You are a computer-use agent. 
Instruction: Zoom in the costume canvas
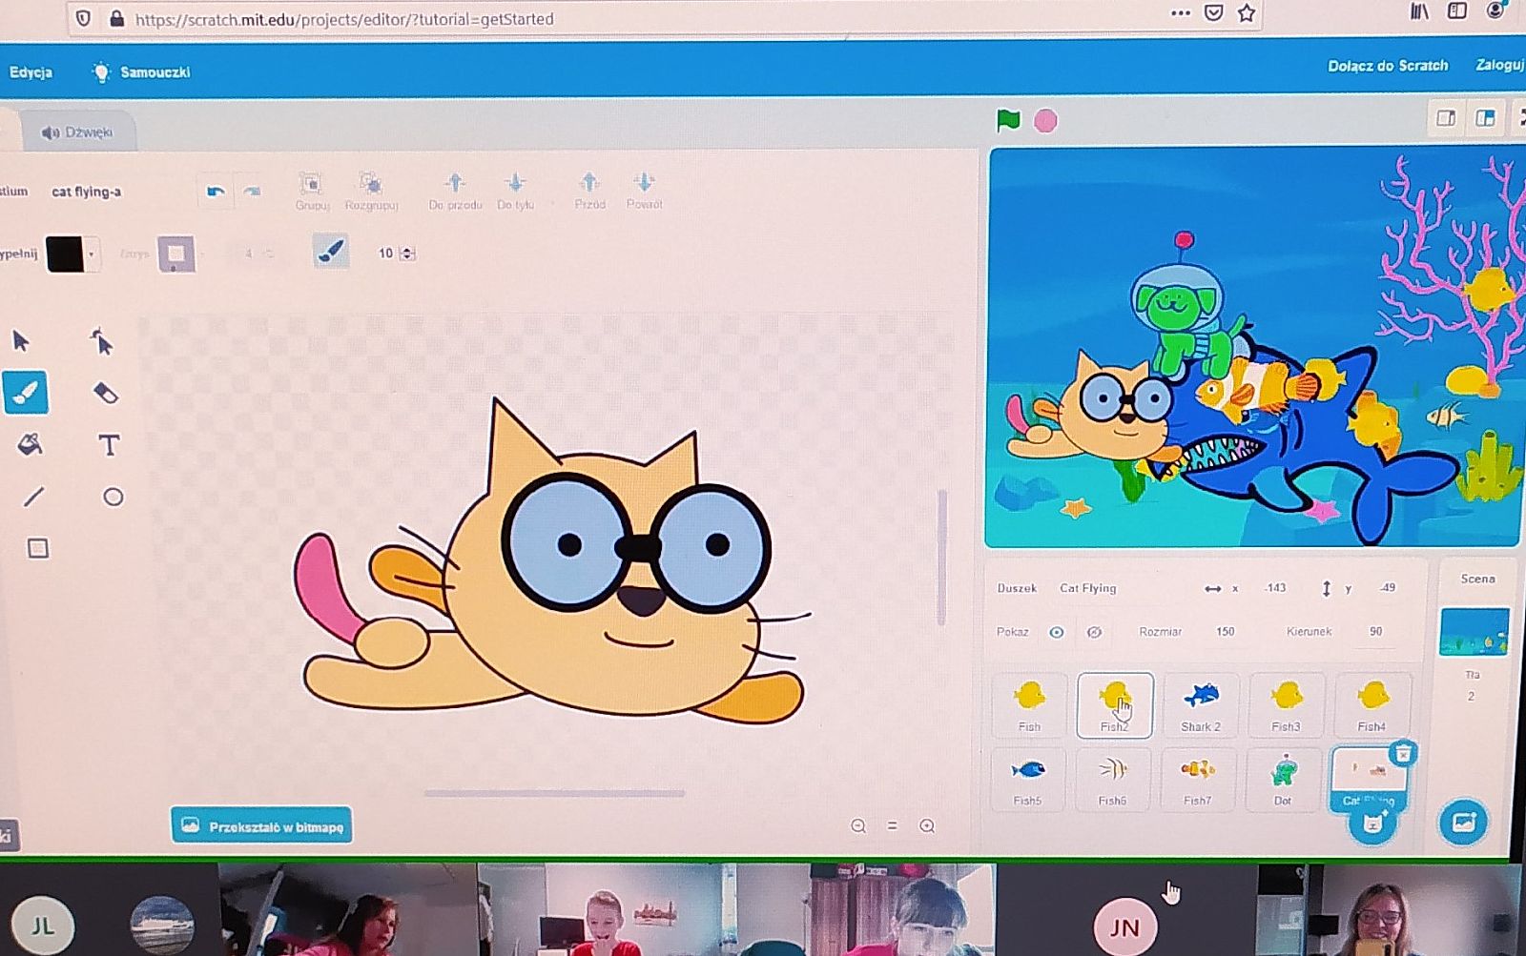point(927,826)
